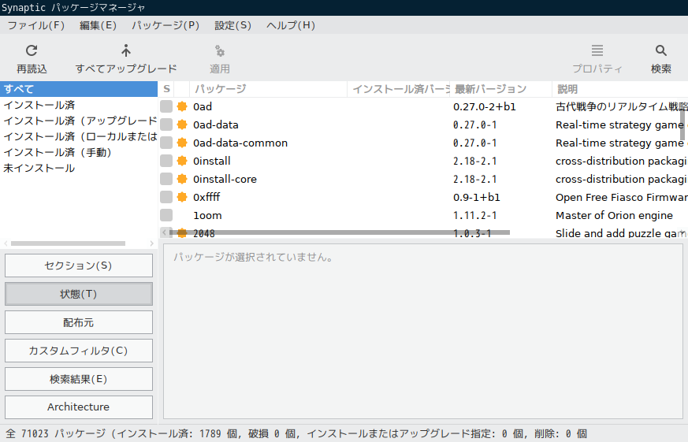Toggle the status checkbox for 0ad-data

pyautogui.click(x=166, y=124)
